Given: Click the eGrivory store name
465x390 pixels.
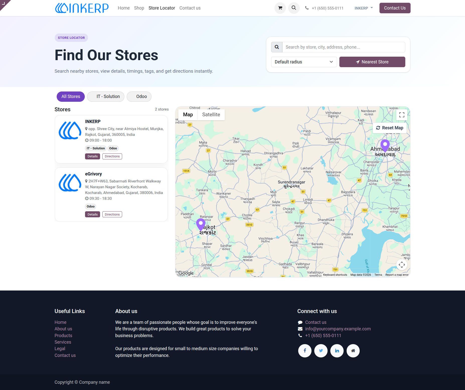Looking at the screenshot, I should pos(93,174).
